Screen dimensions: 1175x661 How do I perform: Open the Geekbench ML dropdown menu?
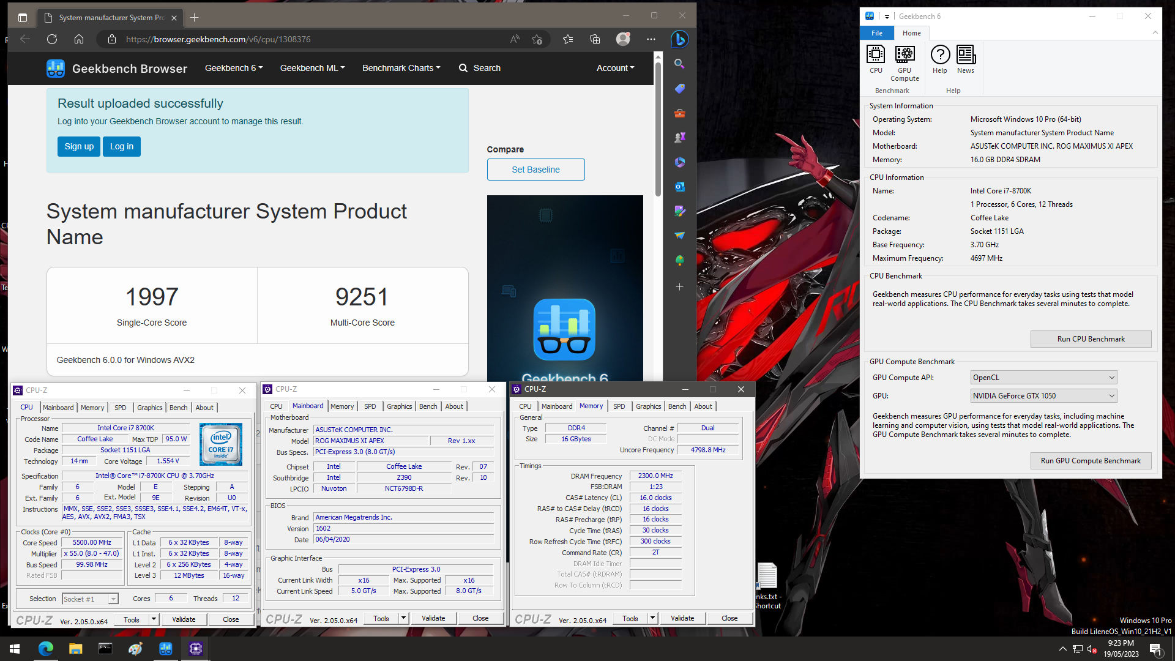coord(312,68)
